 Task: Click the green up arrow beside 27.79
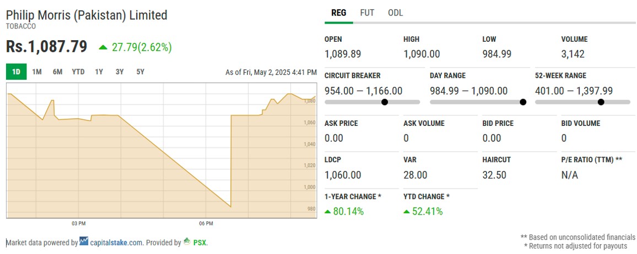pyautogui.click(x=103, y=47)
